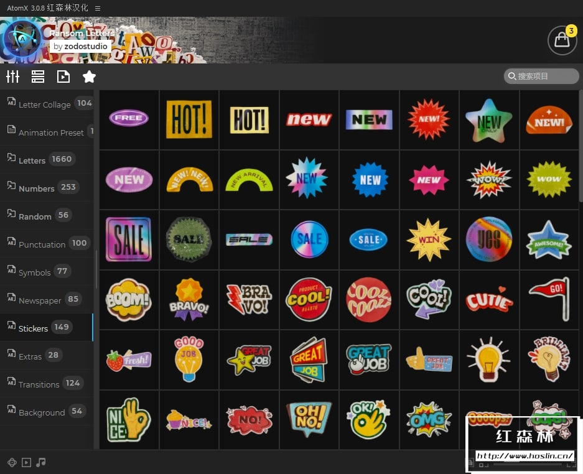583x474 pixels.
Task: Click the crosshair target icon in bottom bar
Action: [12, 462]
